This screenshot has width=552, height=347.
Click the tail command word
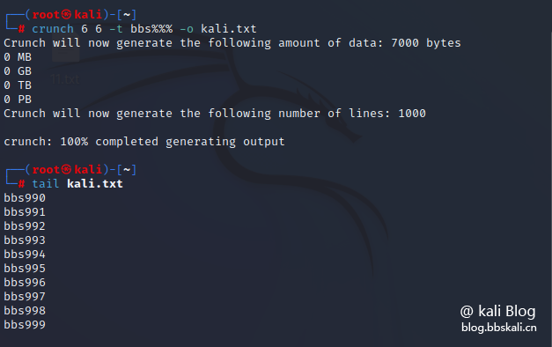[x=46, y=184]
